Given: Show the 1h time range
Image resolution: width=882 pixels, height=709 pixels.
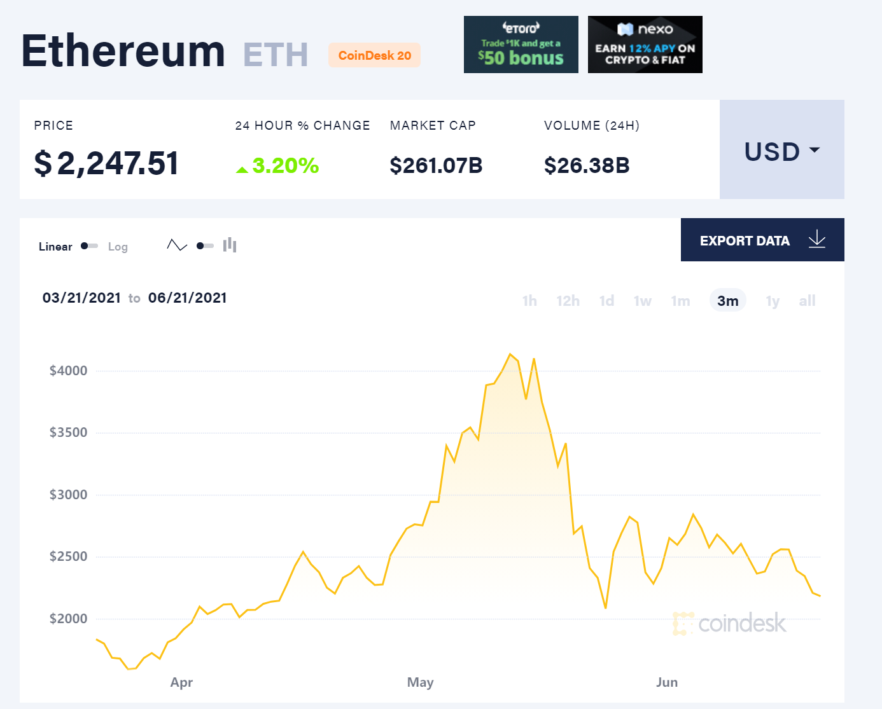Looking at the screenshot, I should click(529, 301).
